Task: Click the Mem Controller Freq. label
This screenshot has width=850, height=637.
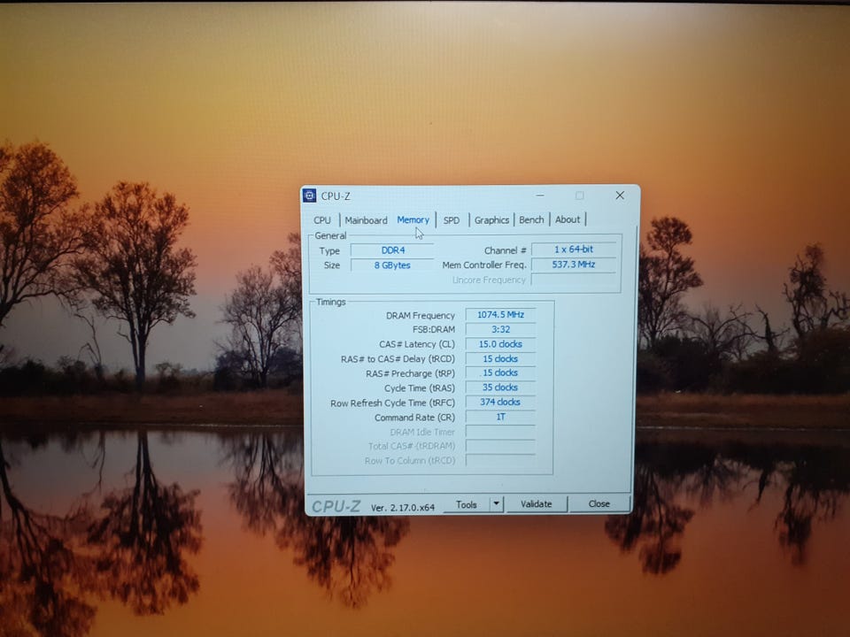Action: [484, 265]
